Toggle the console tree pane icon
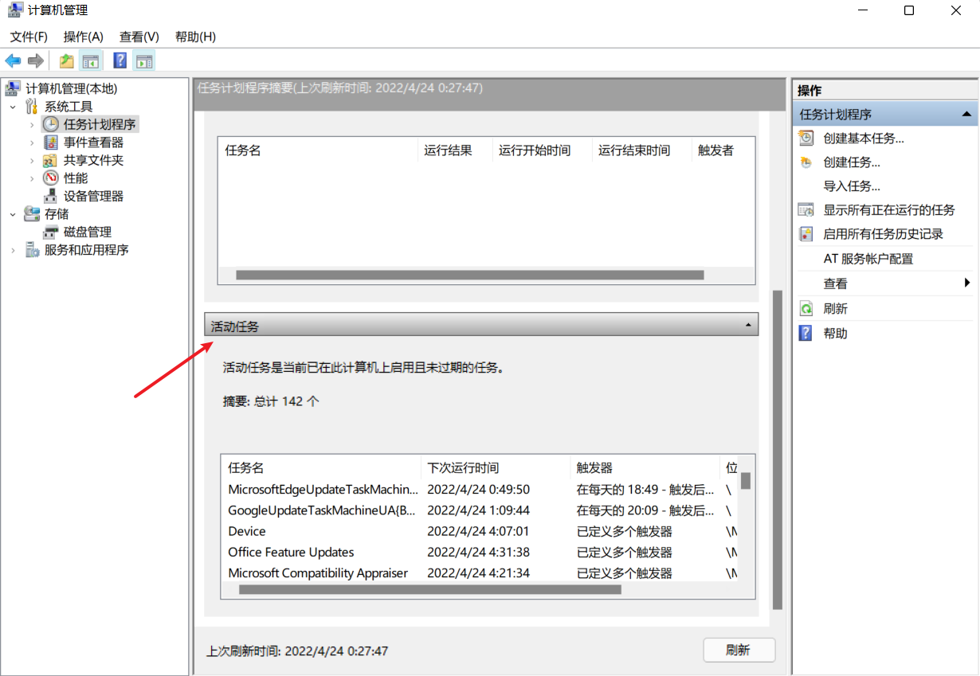This screenshot has width=980, height=676. point(91,61)
